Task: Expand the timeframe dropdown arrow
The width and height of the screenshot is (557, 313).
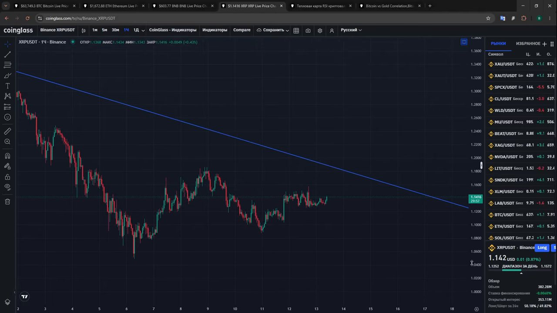Action: point(143,30)
